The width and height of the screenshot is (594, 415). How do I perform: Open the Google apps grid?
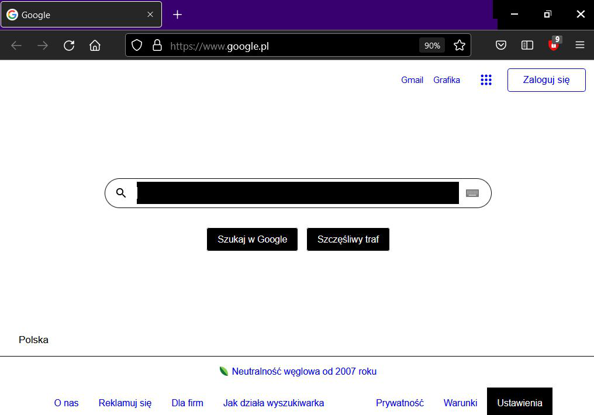(x=486, y=80)
